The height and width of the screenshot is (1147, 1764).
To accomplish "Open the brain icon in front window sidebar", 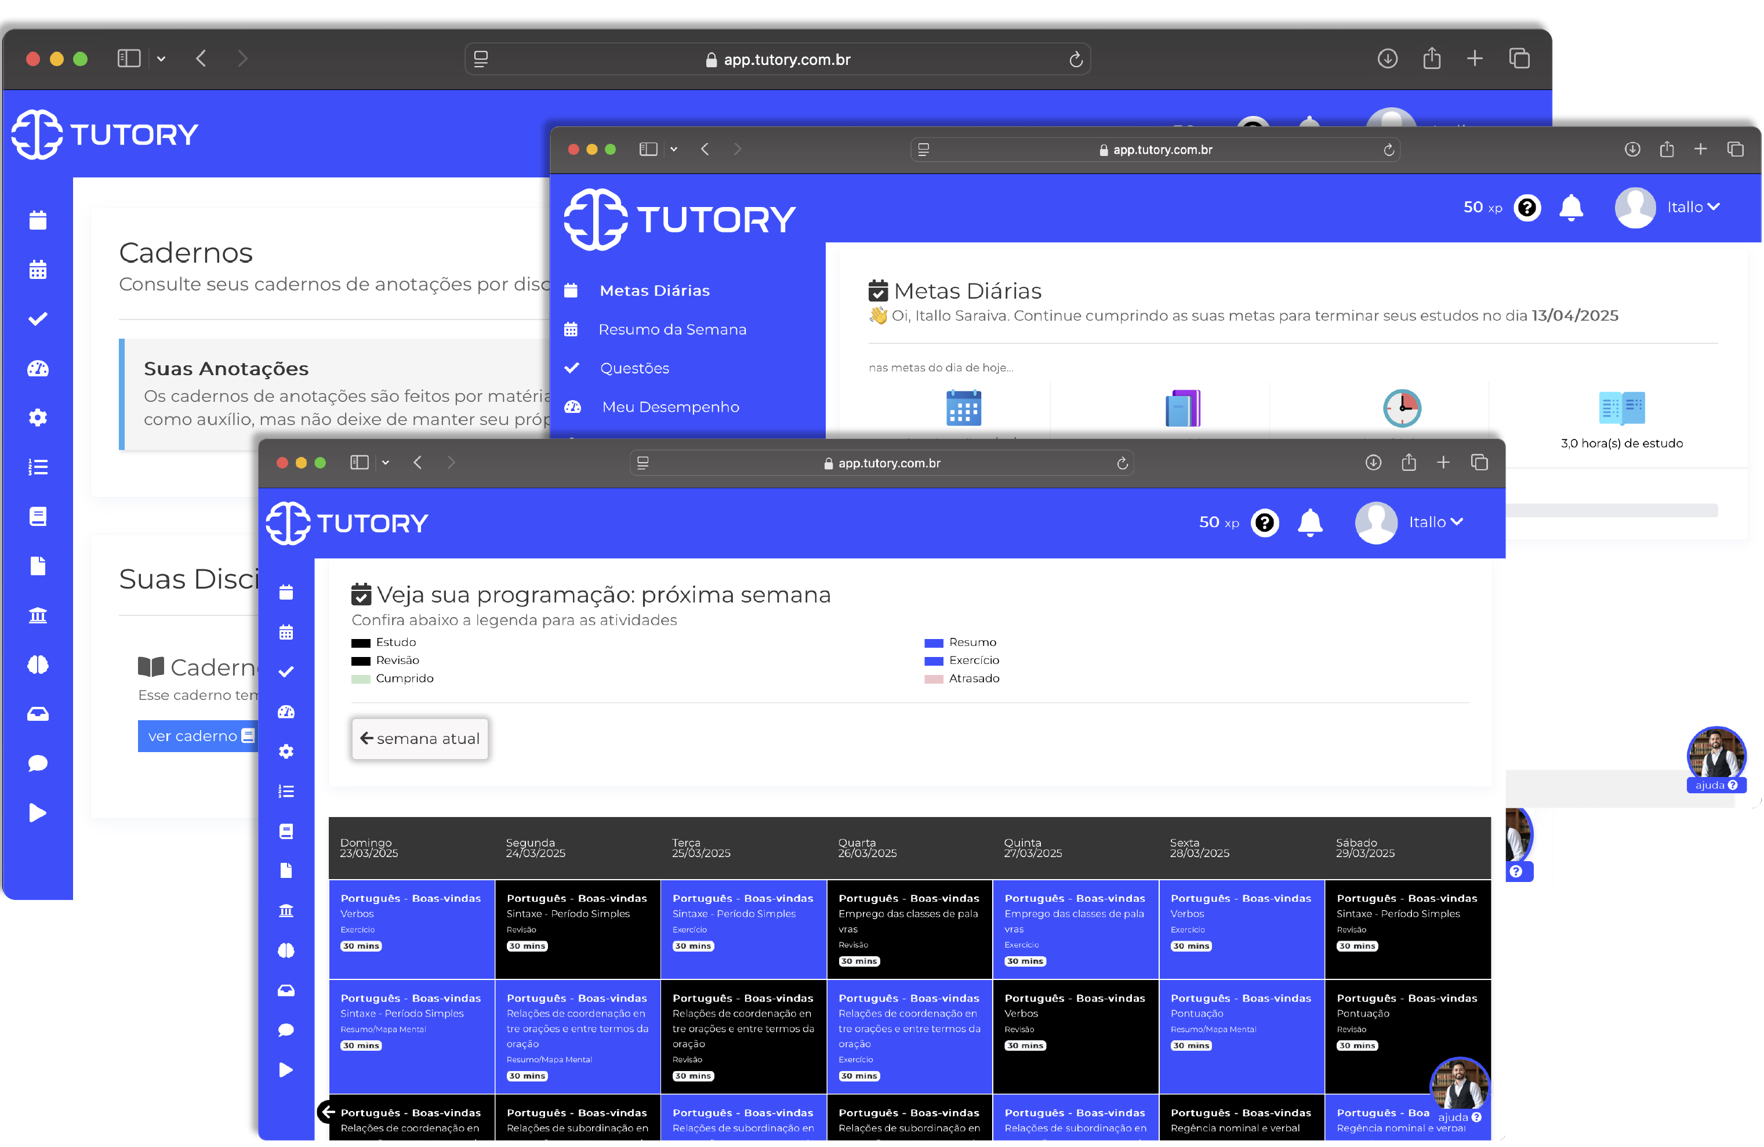I will [x=286, y=950].
